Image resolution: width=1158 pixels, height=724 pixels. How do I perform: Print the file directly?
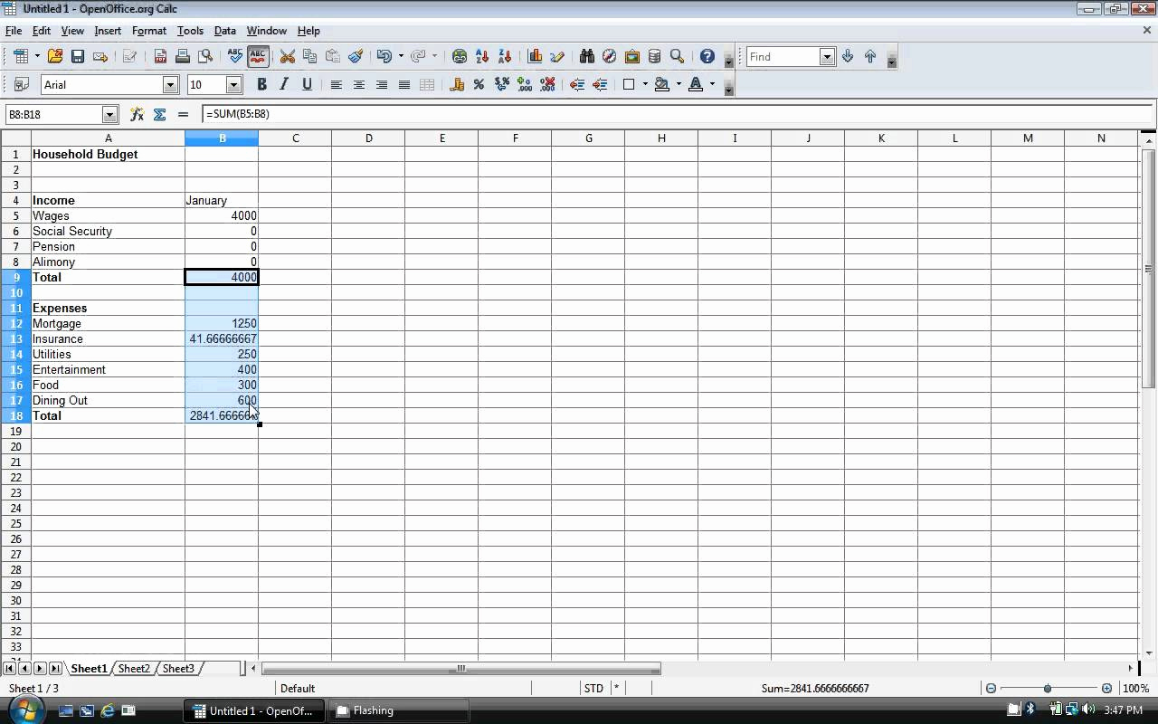click(183, 56)
